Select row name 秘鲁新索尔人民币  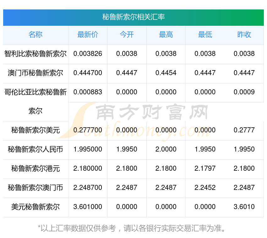click(35, 150)
